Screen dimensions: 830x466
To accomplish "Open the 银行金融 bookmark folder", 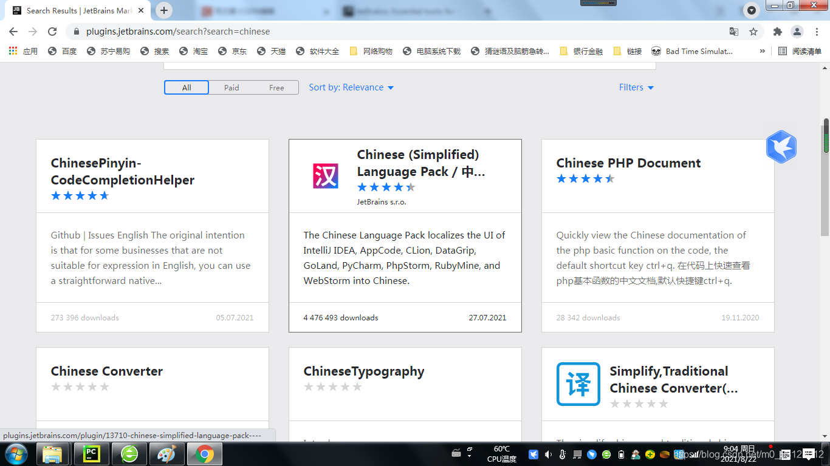I will (x=581, y=52).
